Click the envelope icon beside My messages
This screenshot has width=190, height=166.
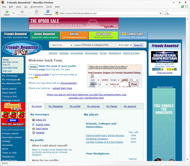pyautogui.click(x=19, y=80)
